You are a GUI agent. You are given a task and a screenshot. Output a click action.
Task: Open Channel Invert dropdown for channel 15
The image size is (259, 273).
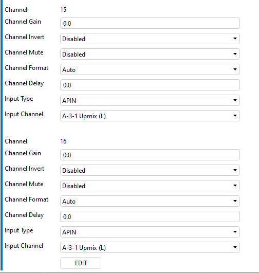tap(150, 39)
